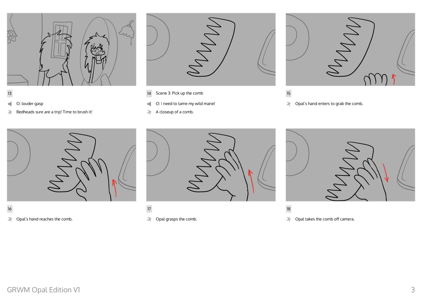This screenshot has height=299, width=423.
Task: Open the comb closeup thumbnail of frame 14
Action: click(x=211, y=50)
